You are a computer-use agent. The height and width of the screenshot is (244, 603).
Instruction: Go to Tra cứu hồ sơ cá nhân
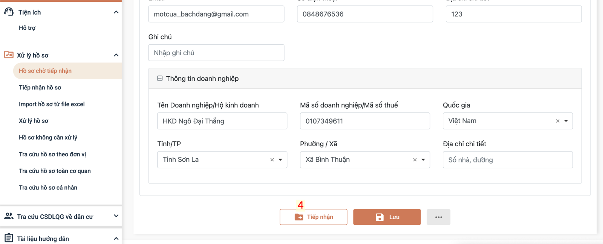coord(48,188)
